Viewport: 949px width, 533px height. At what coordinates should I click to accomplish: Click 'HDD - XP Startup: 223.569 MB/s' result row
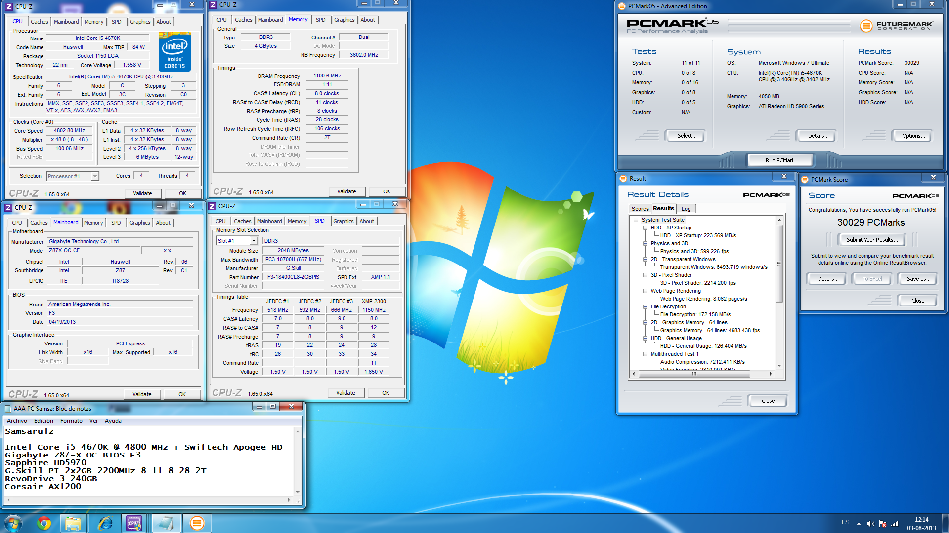click(x=698, y=236)
